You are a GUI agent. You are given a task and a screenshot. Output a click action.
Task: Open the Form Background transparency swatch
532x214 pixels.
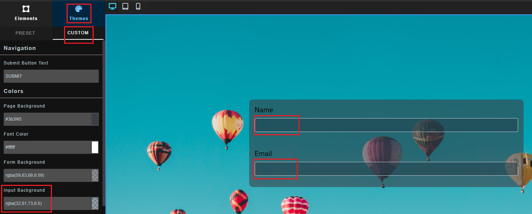95,175
